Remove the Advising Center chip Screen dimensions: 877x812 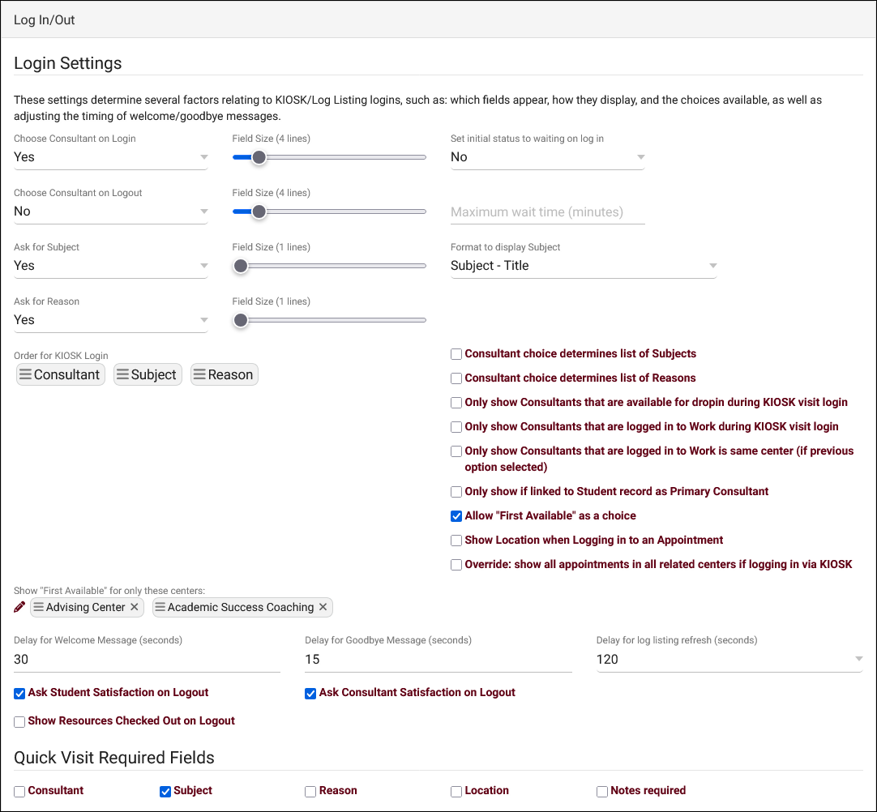(x=135, y=607)
